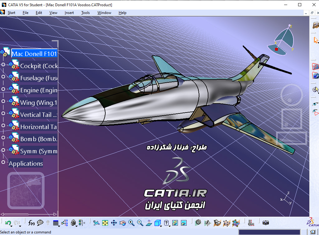Click the Fit All In icon
The width and height of the screenshot is (319, 235).
(x=105, y=223)
